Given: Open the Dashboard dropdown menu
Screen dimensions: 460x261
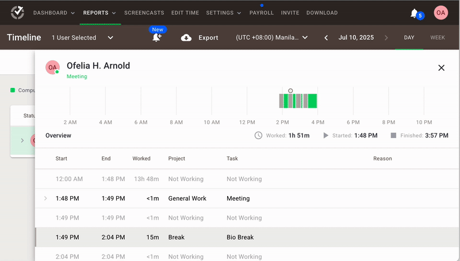Looking at the screenshot, I should 54,13.
